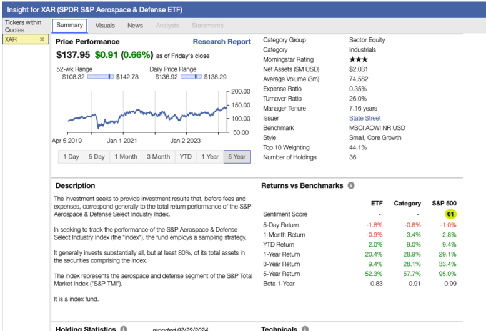
Task: Click the highlighted Sentiment Score 61
Action: (450, 214)
